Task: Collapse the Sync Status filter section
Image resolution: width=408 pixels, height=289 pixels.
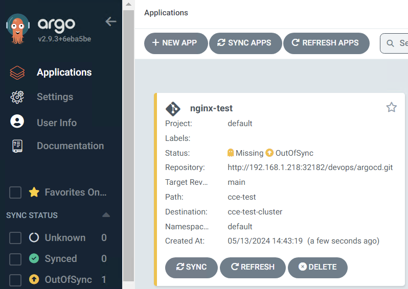Action: coord(106,215)
